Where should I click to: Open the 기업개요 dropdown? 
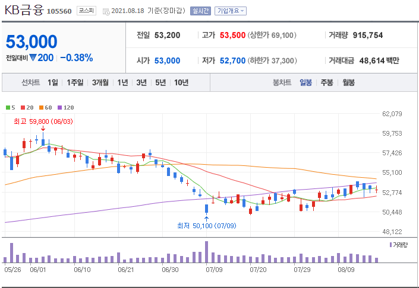(x=231, y=11)
